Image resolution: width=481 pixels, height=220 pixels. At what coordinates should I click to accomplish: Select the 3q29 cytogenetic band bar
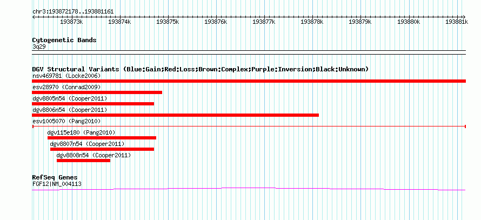pos(249,52)
